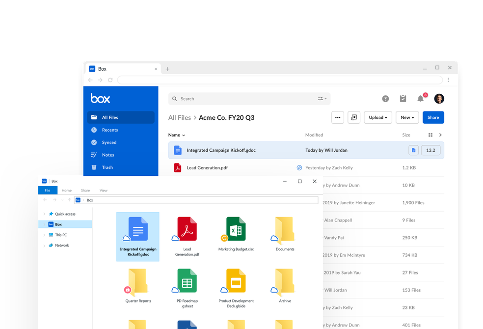The height and width of the screenshot is (329, 483).
Task: Open the Archive folder in Explorer
Action: (285, 286)
